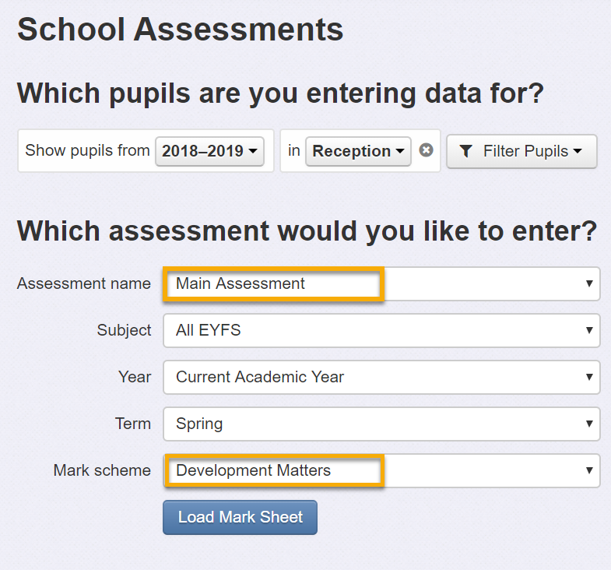Expand the Main Assessment name dropdown
The image size is (611, 570).
coord(381,283)
